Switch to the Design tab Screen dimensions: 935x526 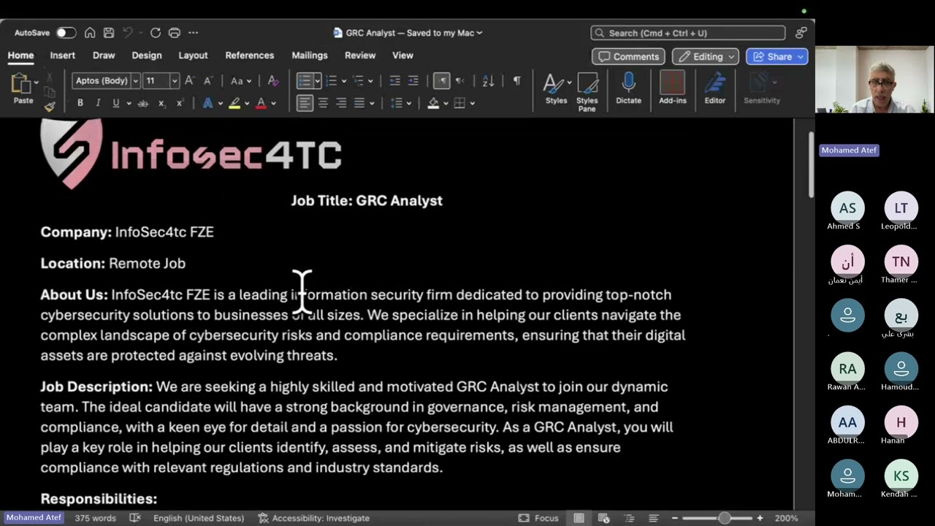tap(147, 56)
